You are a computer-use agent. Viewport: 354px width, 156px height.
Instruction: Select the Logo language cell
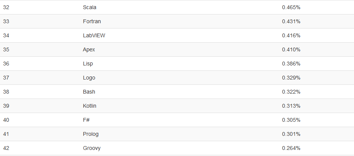[x=89, y=78]
